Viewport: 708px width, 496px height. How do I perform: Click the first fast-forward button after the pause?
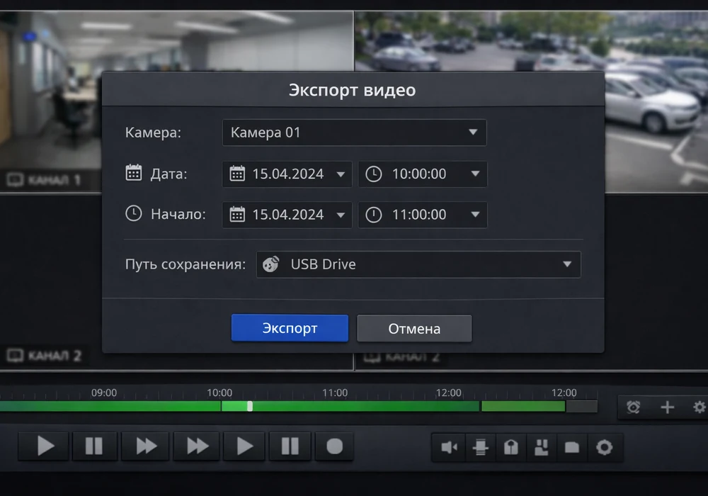coord(145,446)
